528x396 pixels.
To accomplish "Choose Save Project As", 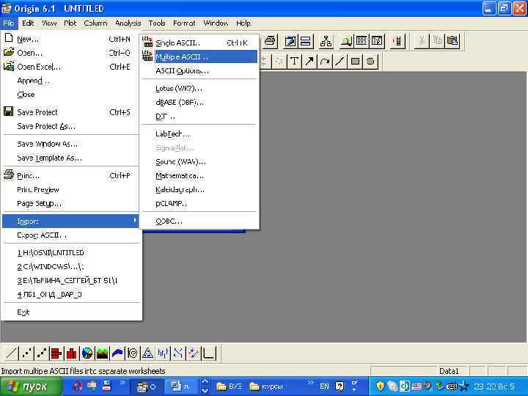I will pyautogui.click(x=70, y=126).
